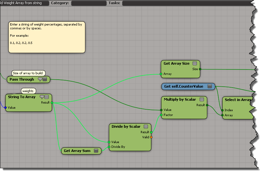Click the Category input field
This screenshot has height=173, width=264.
click(x=89, y=3)
